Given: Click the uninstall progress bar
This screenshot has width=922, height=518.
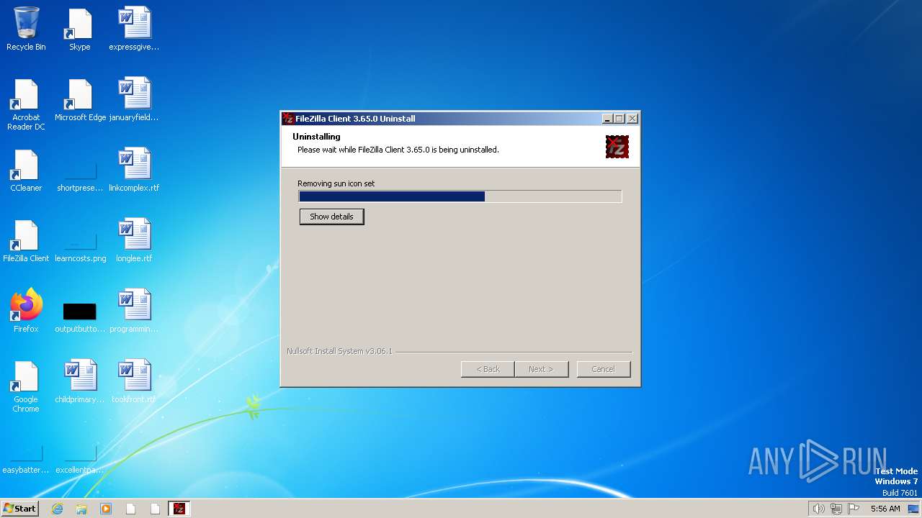Looking at the screenshot, I should (460, 196).
